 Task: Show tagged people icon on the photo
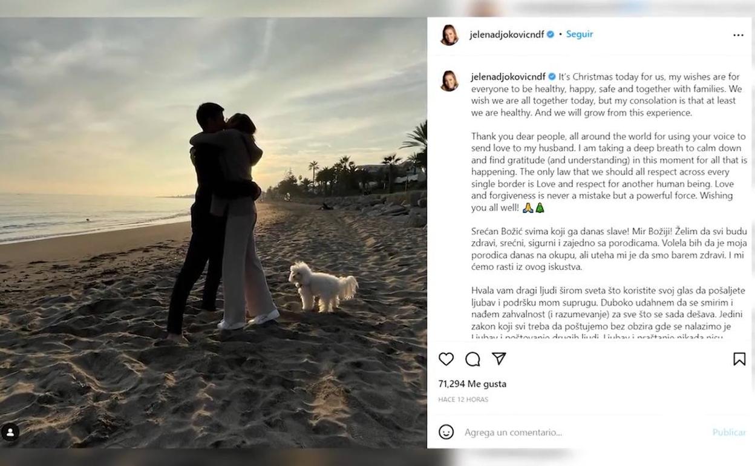tap(10, 432)
